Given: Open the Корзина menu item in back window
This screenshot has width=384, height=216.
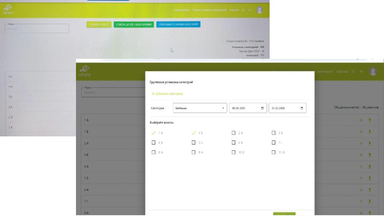Looking at the screenshot, I should pos(234,10).
